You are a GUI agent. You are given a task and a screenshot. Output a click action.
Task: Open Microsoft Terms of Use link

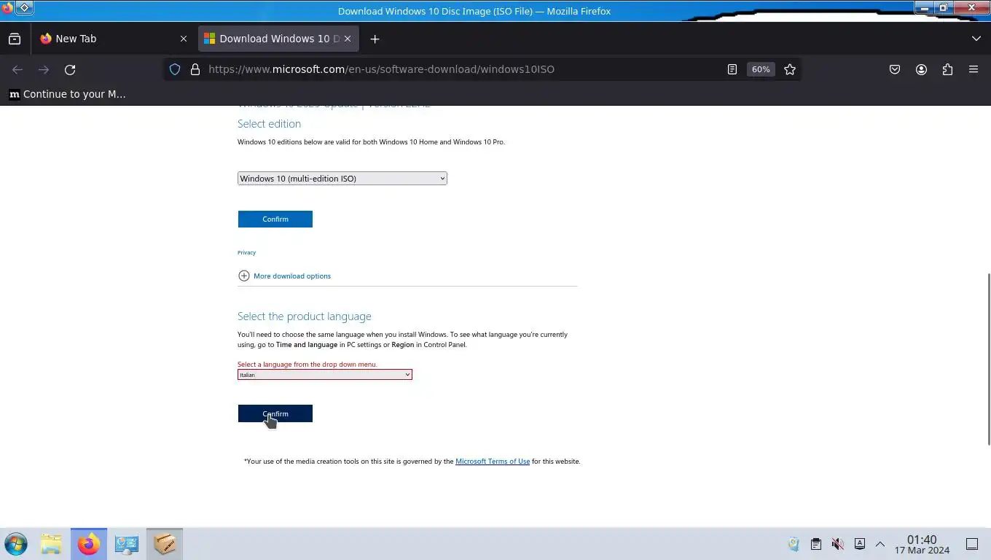click(493, 462)
